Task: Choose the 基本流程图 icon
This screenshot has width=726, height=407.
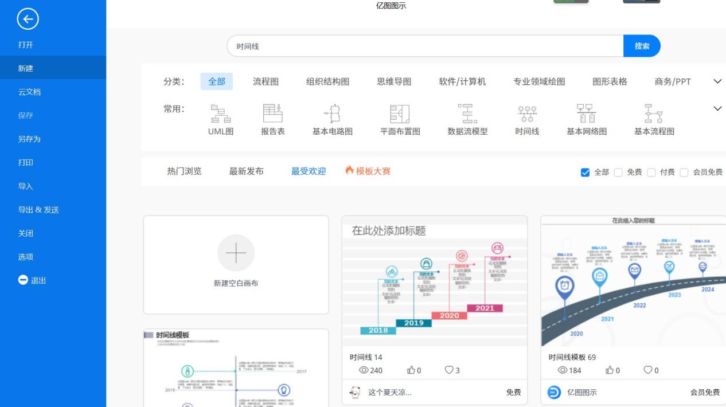Action: (654, 114)
